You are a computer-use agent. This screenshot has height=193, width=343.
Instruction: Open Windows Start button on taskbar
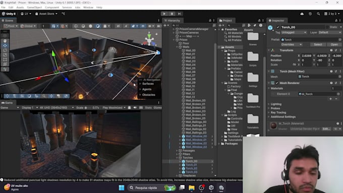pos(122,188)
